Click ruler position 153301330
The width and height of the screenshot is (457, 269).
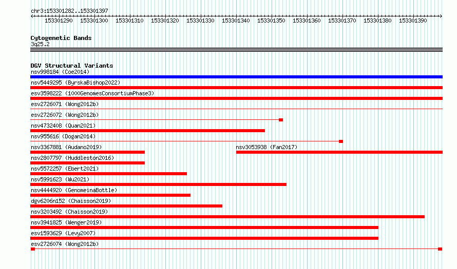click(x=201, y=20)
